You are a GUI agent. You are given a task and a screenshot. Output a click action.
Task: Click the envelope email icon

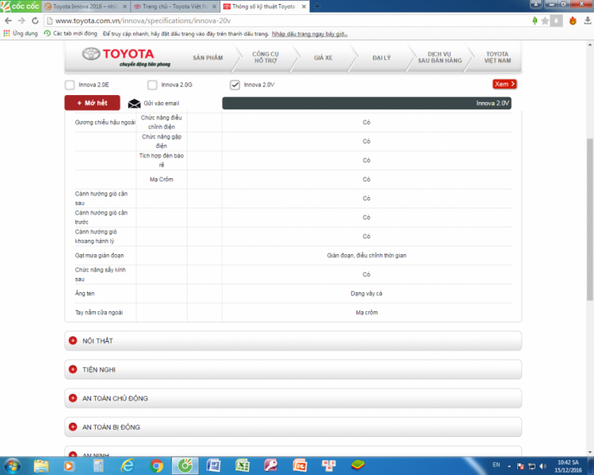click(134, 104)
